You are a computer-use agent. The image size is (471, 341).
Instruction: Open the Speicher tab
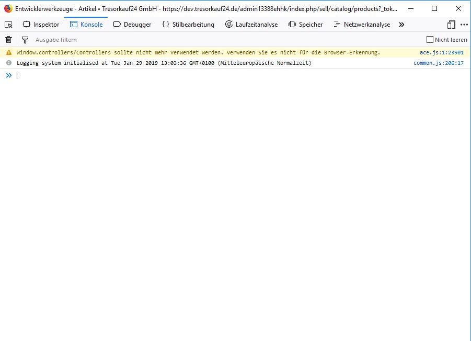[305, 25]
